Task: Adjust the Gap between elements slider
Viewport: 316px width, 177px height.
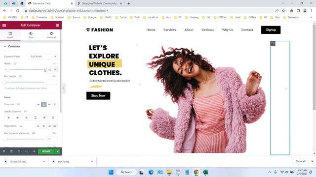Action: (6, 139)
